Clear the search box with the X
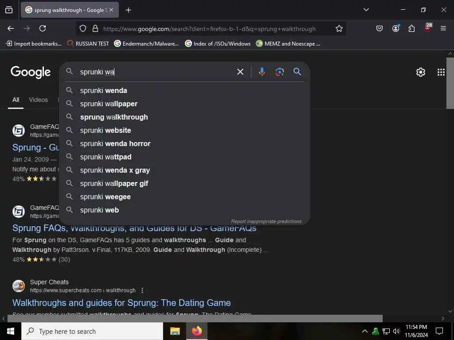454x340 pixels. pyautogui.click(x=240, y=72)
